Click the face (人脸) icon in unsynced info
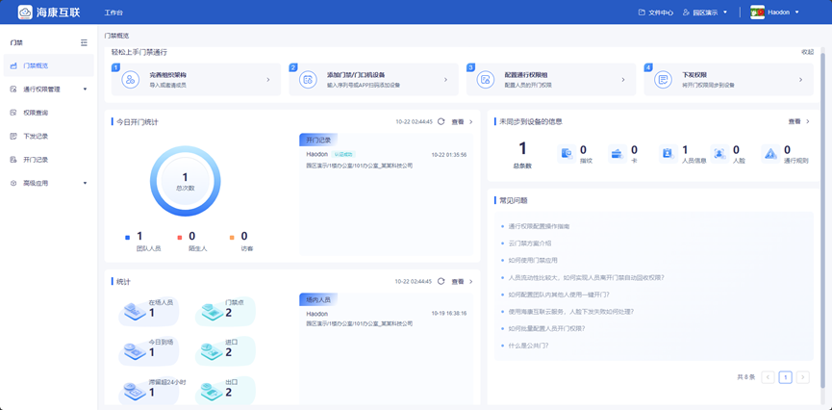 719,153
